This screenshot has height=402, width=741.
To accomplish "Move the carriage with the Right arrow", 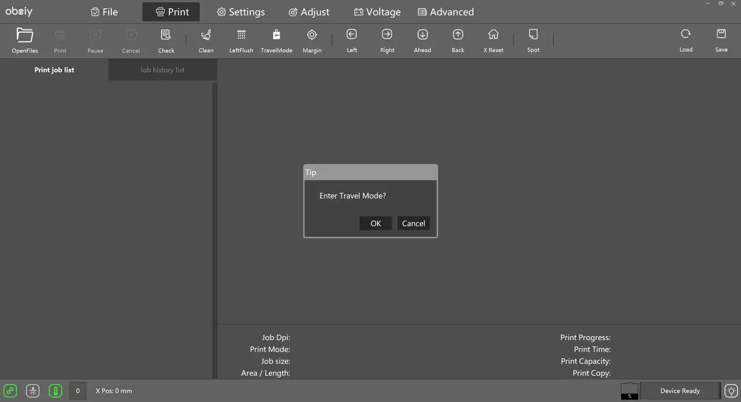I will coord(387,35).
